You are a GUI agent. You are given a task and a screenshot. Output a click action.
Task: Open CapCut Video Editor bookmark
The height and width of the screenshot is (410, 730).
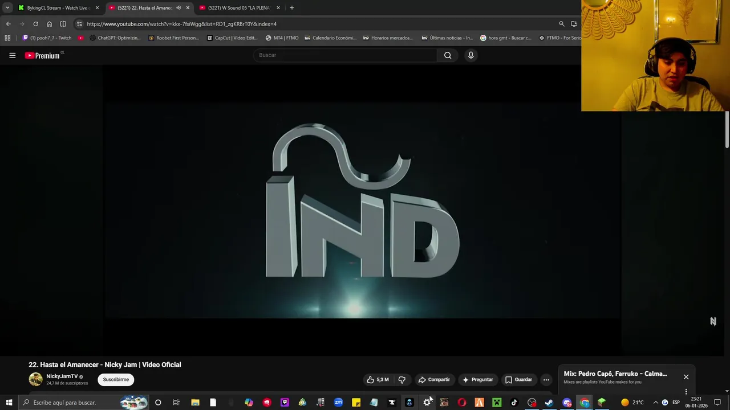(233, 38)
